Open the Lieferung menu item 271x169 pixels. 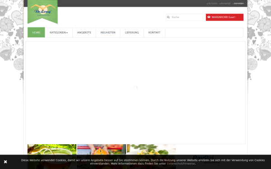(x=132, y=32)
